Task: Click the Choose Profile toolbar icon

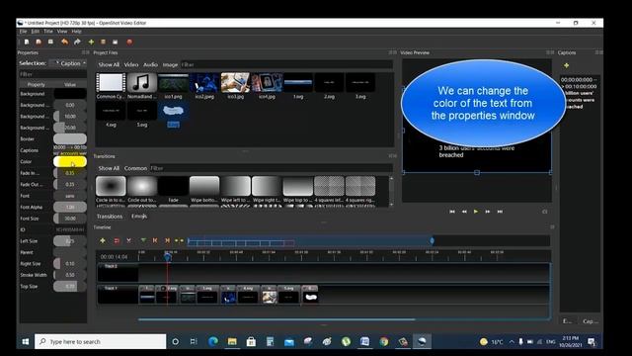Action: pos(103,42)
